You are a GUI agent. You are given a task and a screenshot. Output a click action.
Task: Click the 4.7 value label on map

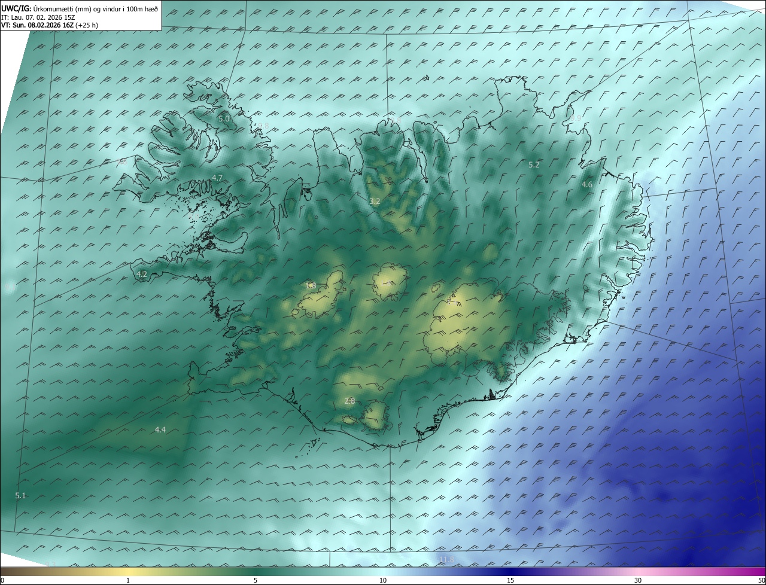[217, 178]
